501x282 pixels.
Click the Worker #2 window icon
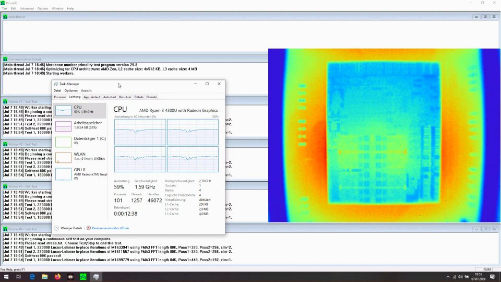(x=5, y=144)
